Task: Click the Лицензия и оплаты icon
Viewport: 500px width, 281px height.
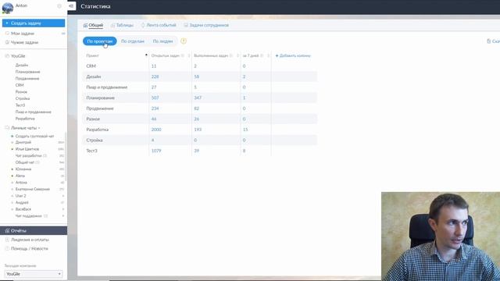Action: point(7,240)
